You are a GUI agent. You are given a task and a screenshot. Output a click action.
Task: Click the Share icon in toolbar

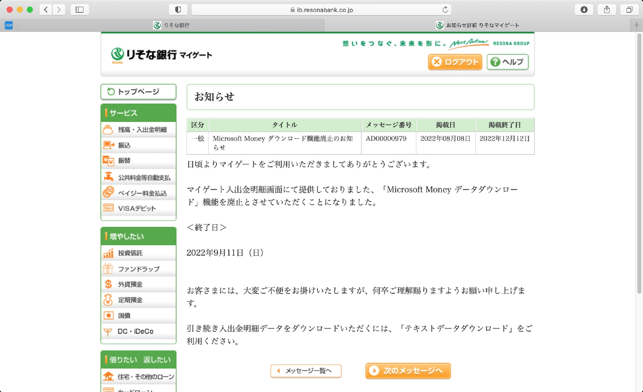[607, 9]
